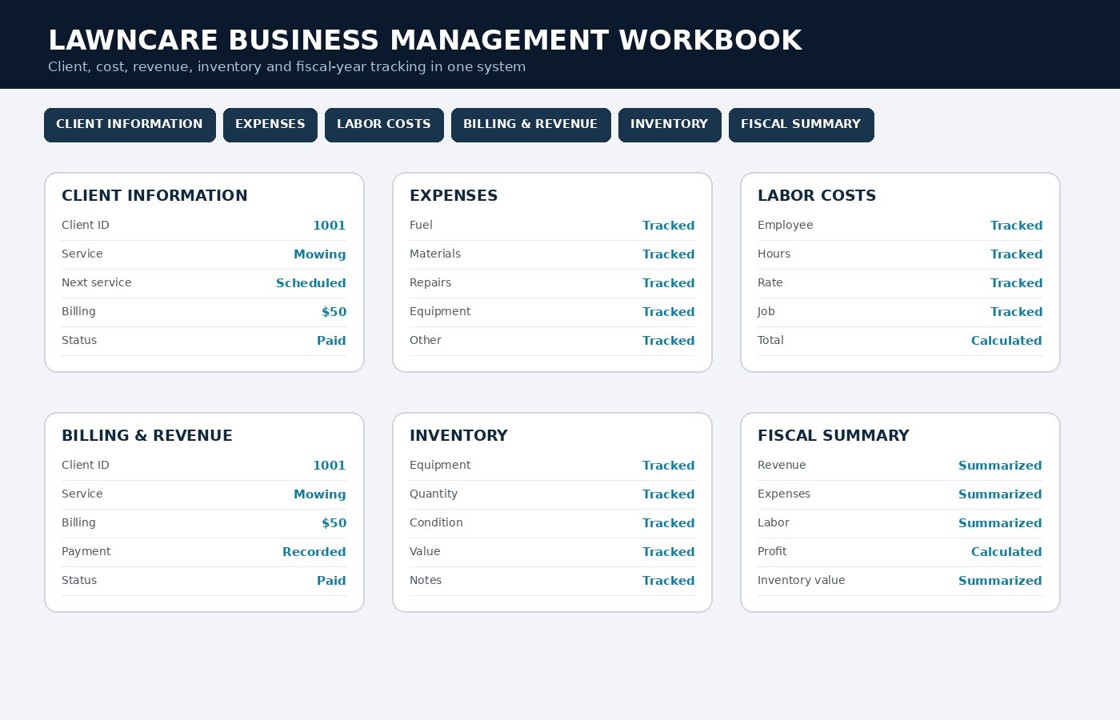The image size is (1120, 720).
Task: Click the Condition label
Action: pos(436,522)
